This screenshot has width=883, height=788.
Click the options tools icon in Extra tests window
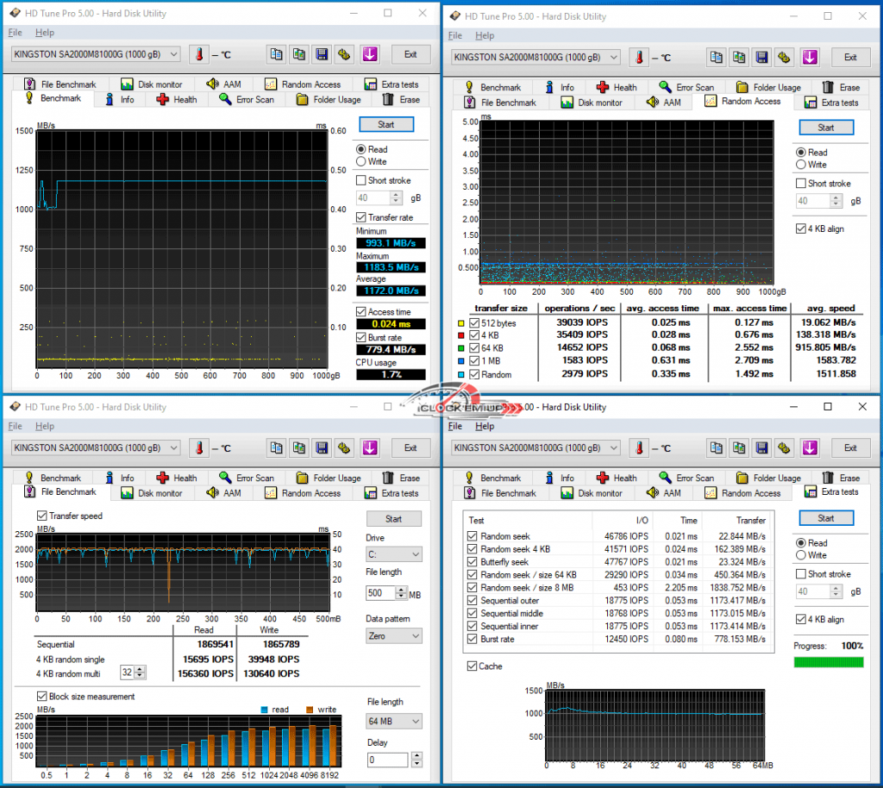tap(784, 447)
